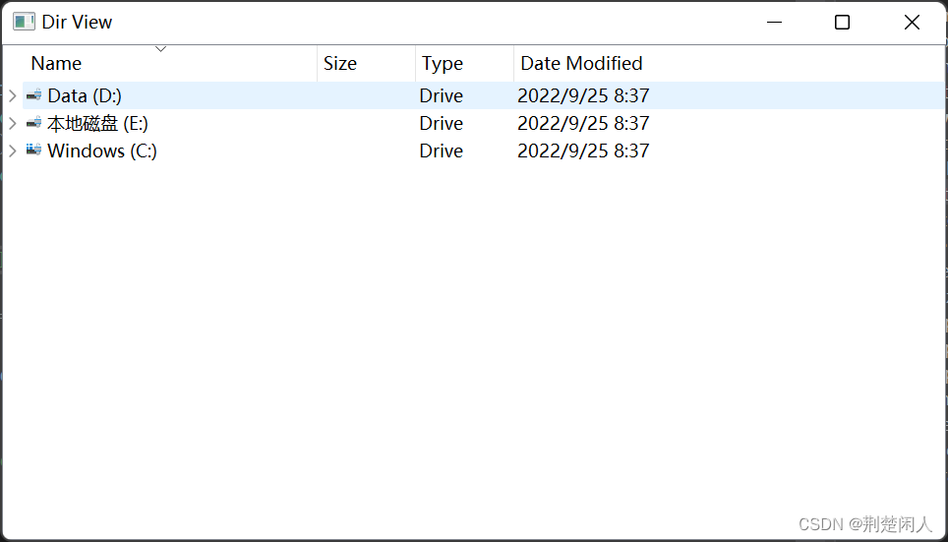Select the 本地磁盘 (E:) tree row
Viewport: 948px width, 542px height.
coord(483,123)
